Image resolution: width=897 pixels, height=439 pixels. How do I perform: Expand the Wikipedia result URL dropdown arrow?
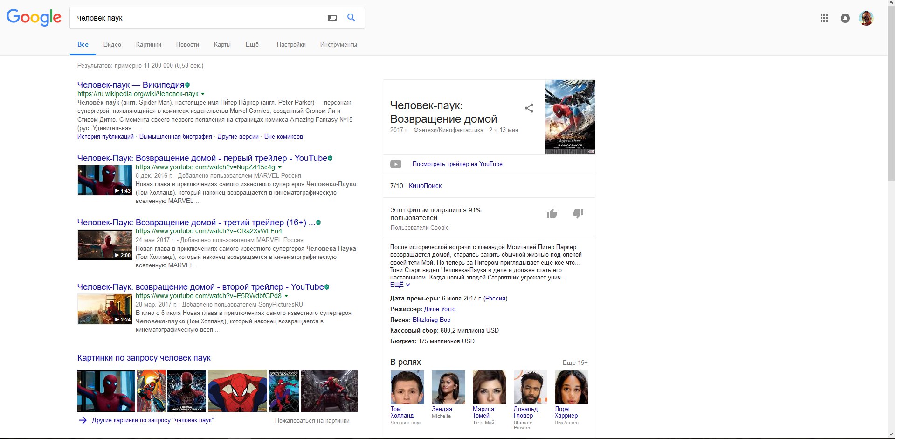(x=203, y=94)
